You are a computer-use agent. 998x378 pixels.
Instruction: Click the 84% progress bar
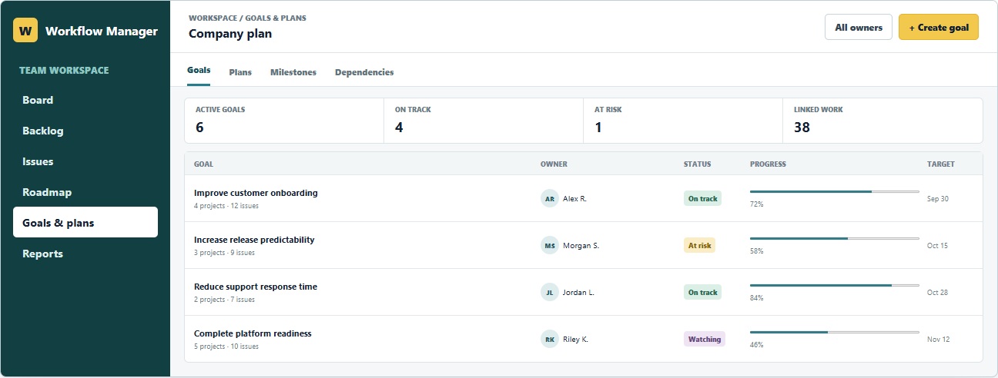(834, 285)
